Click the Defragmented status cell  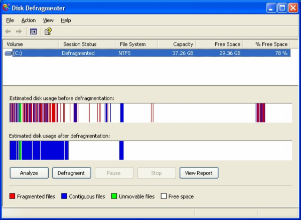click(78, 53)
